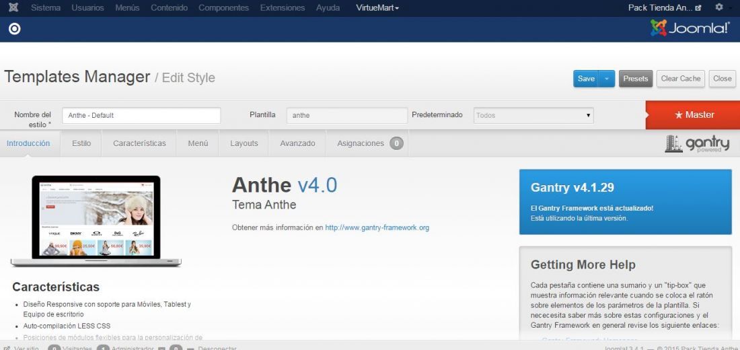Click the Gantry powered logo
The width and height of the screenshot is (740, 350).
coord(697,143)
